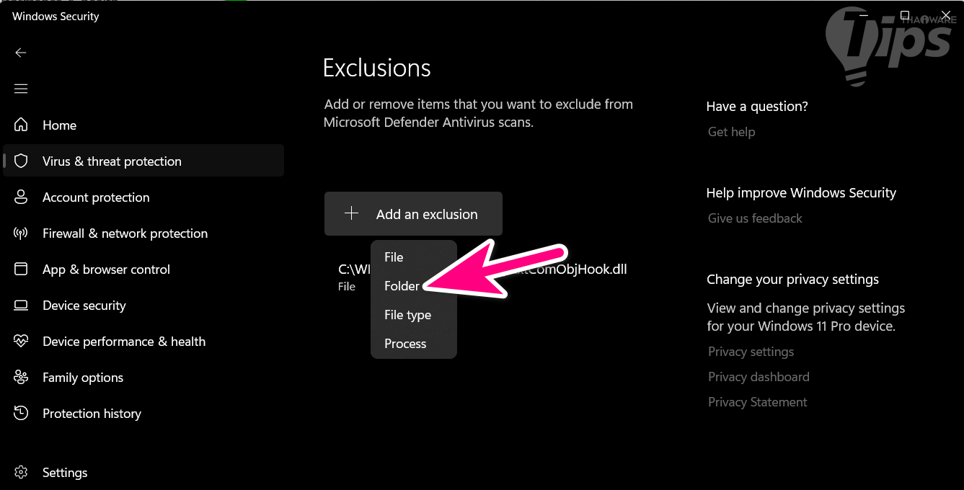Click the Device performance & health heart icon
This screenshot has height=490, width=964.
tap(21, 341)
